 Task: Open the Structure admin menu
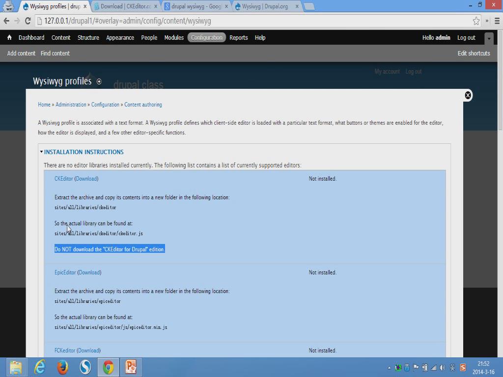(88, 37)
